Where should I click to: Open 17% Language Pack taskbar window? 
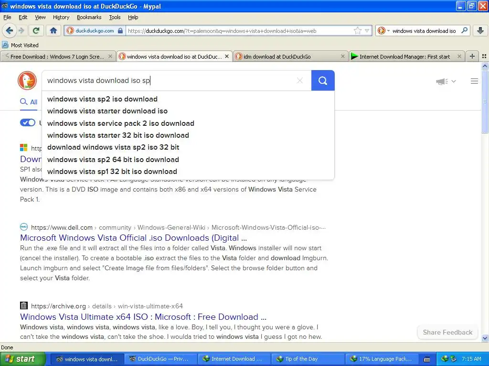(x=382, y=359)
